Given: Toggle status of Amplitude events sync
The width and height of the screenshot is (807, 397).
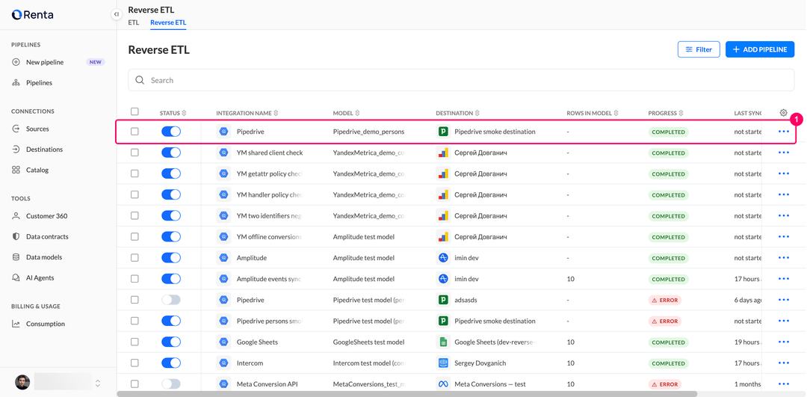Looking at the screenshot, I should tap(171, 279).
